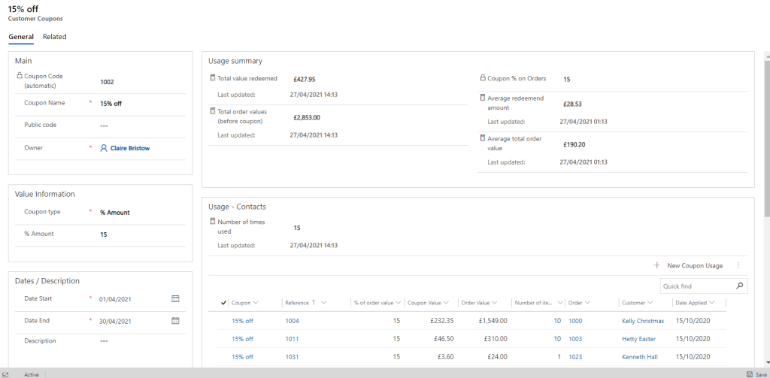
Task: Open the subgrid more commands ellipsis
Action: [x=738, y=265]
